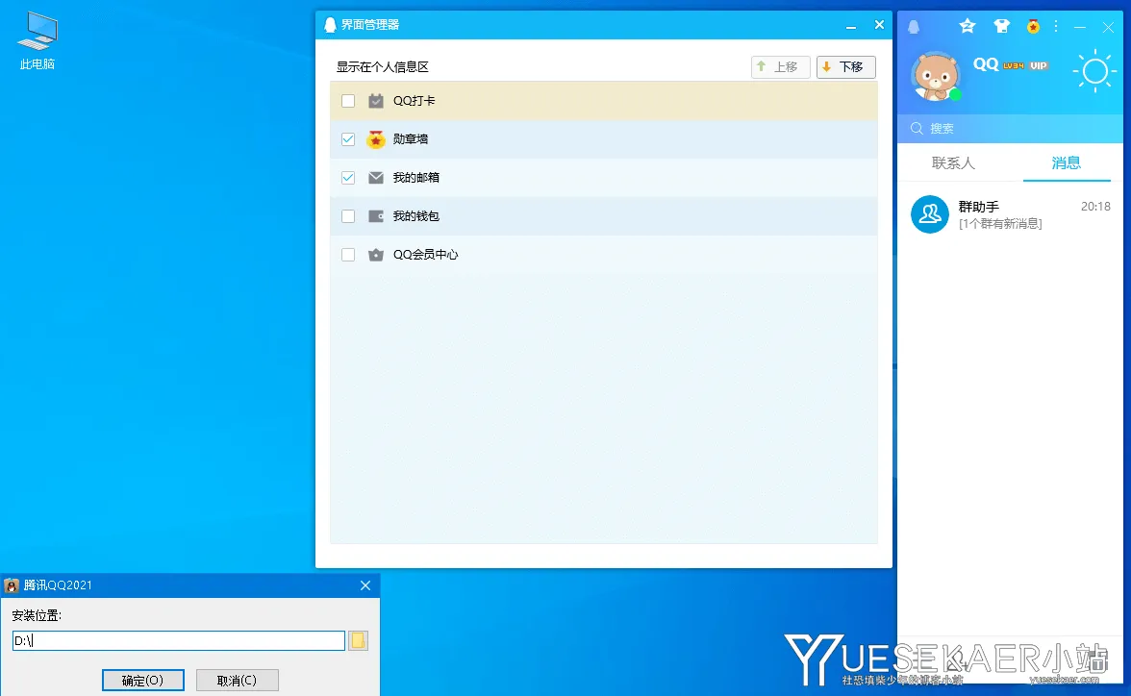Viewport: 1131px width, 696px height.
Task: Click the 我的钱包 wallet icon
Action: coord(375,215)
